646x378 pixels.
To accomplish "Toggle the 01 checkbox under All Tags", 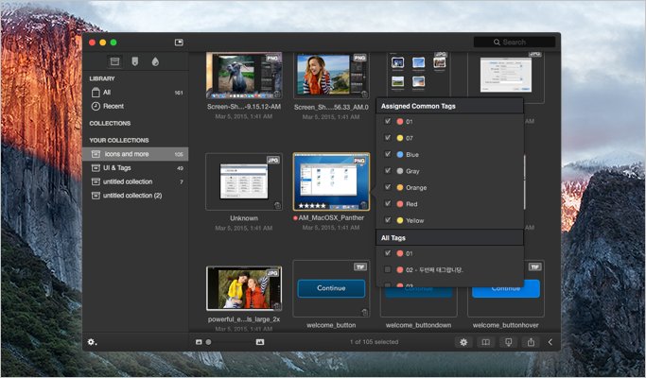I will click(x=387, y=253).
